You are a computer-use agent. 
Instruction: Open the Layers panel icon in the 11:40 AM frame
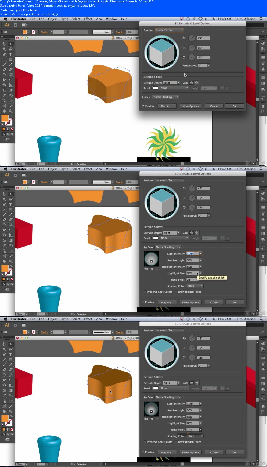(263, 106)
